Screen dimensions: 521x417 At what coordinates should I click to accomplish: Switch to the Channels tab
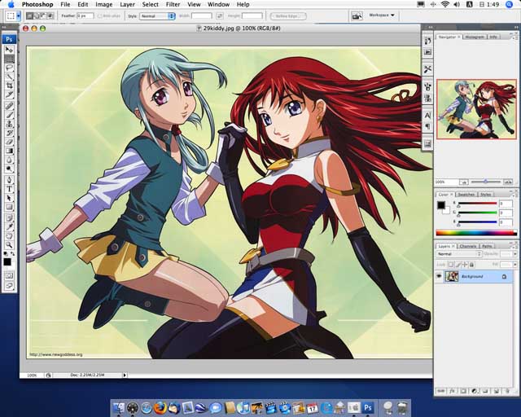point(468,247)
